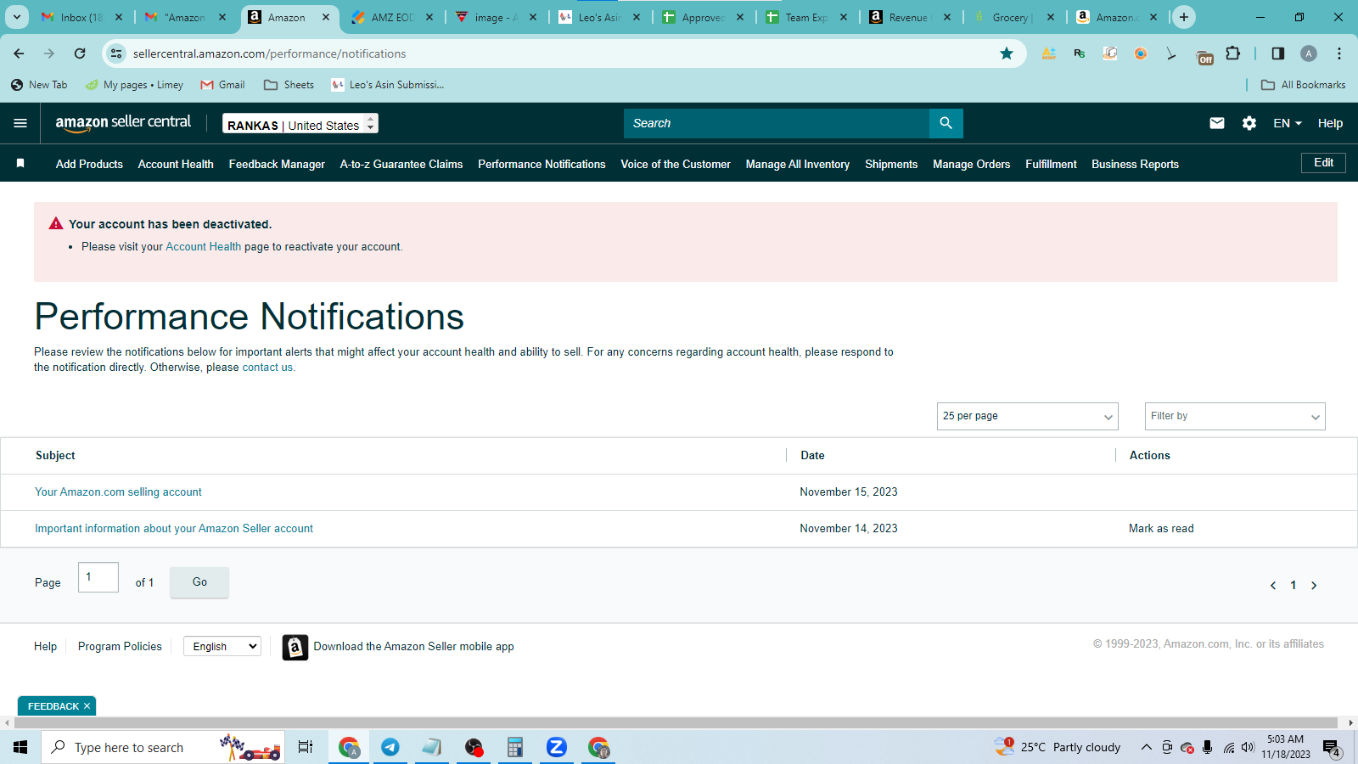Switch to the Grocery tab

[1012, 17]
